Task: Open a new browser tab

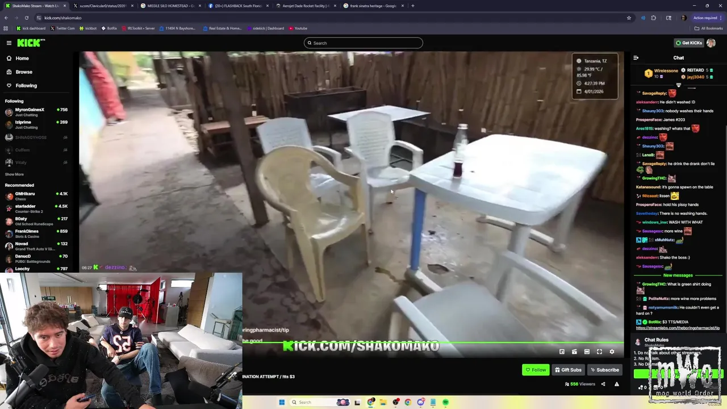Action: point(413,6)
